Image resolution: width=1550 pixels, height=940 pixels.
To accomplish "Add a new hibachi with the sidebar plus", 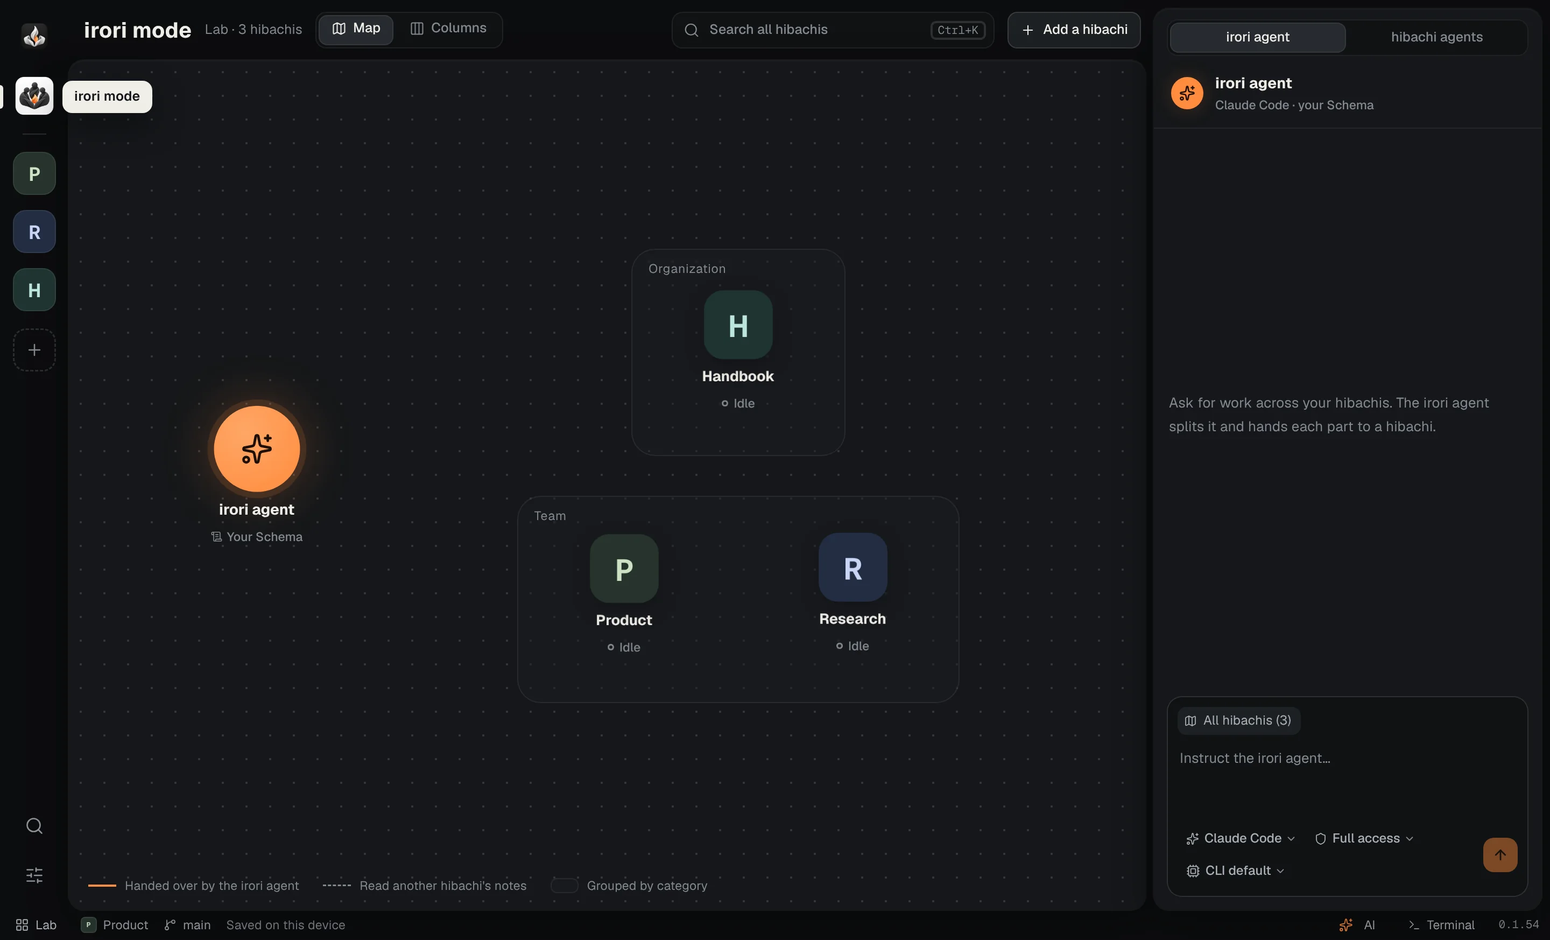I will 34,350.
